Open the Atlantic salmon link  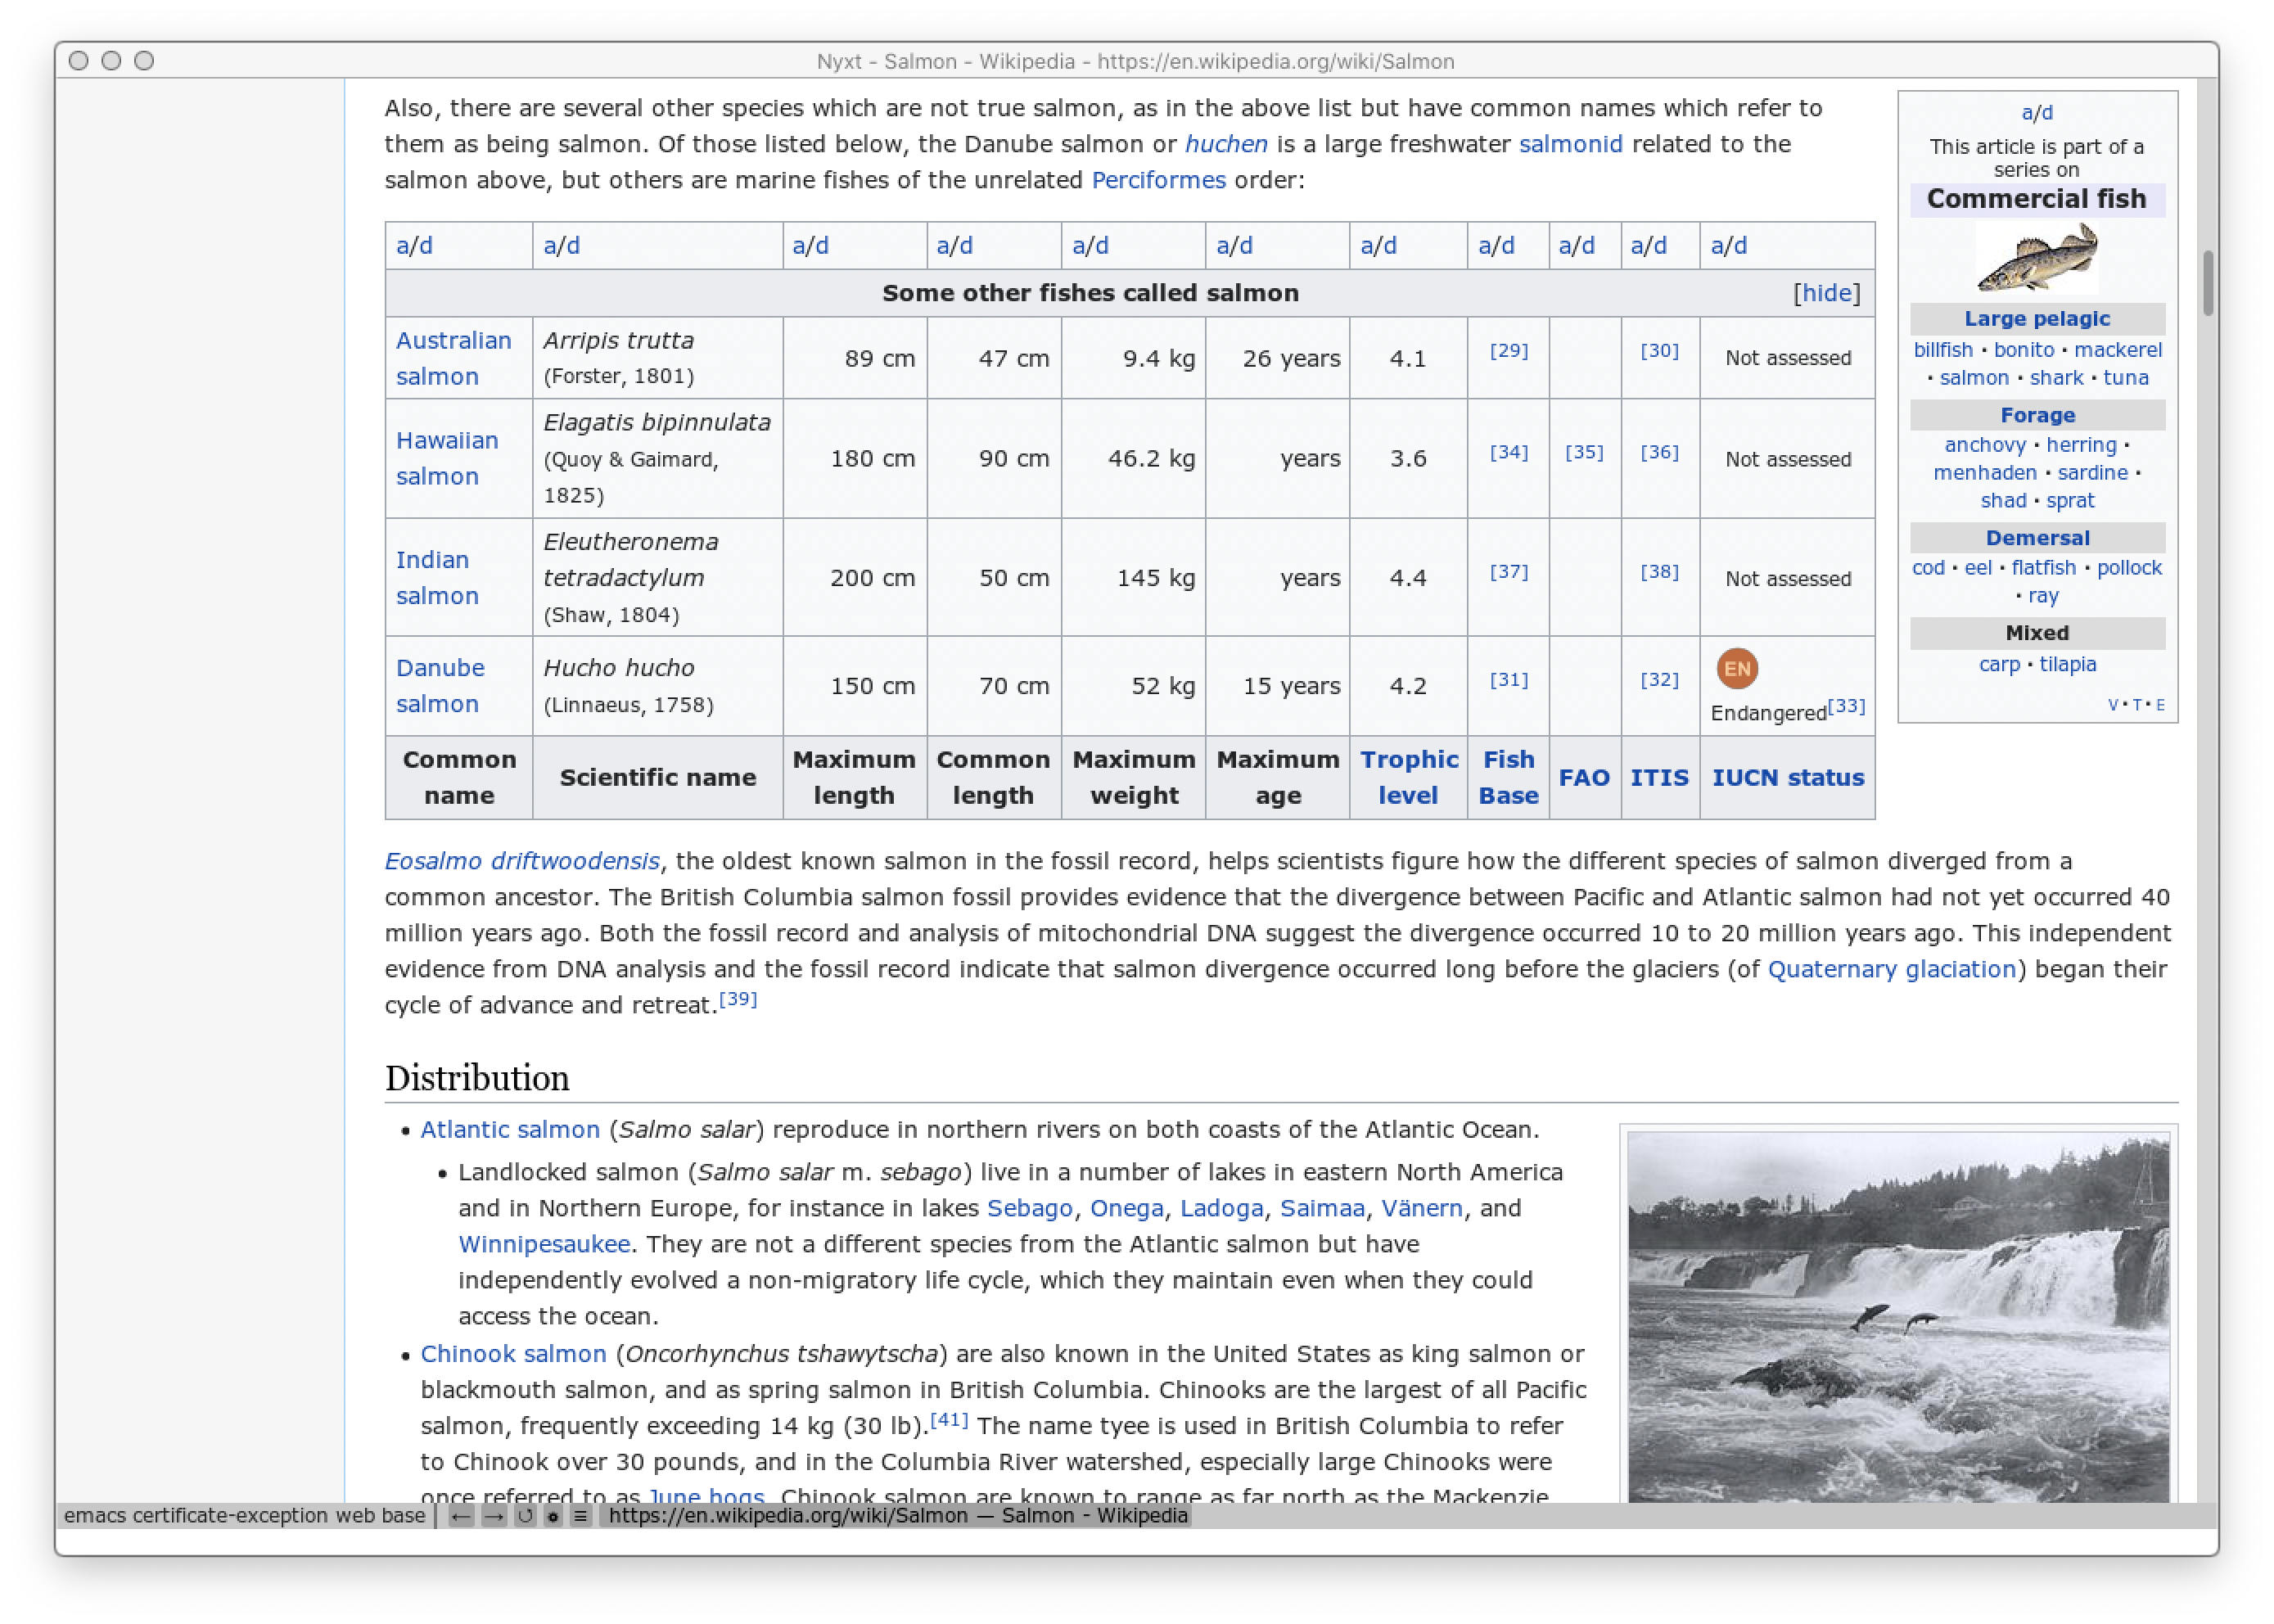click(x=510, y=1129)
